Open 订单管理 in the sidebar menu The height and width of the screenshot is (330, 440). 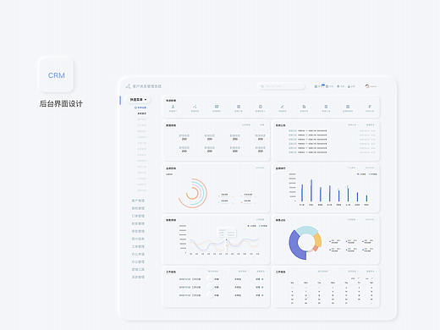point(138,216)
